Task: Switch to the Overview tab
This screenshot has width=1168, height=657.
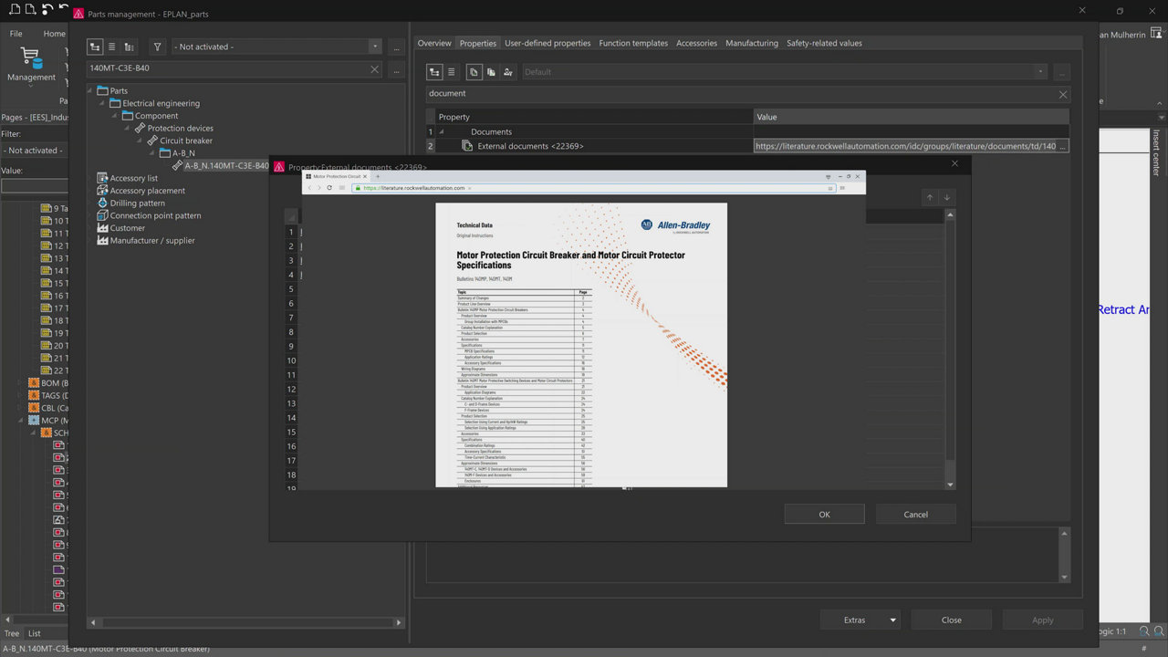Action: (x=434, y=43)
